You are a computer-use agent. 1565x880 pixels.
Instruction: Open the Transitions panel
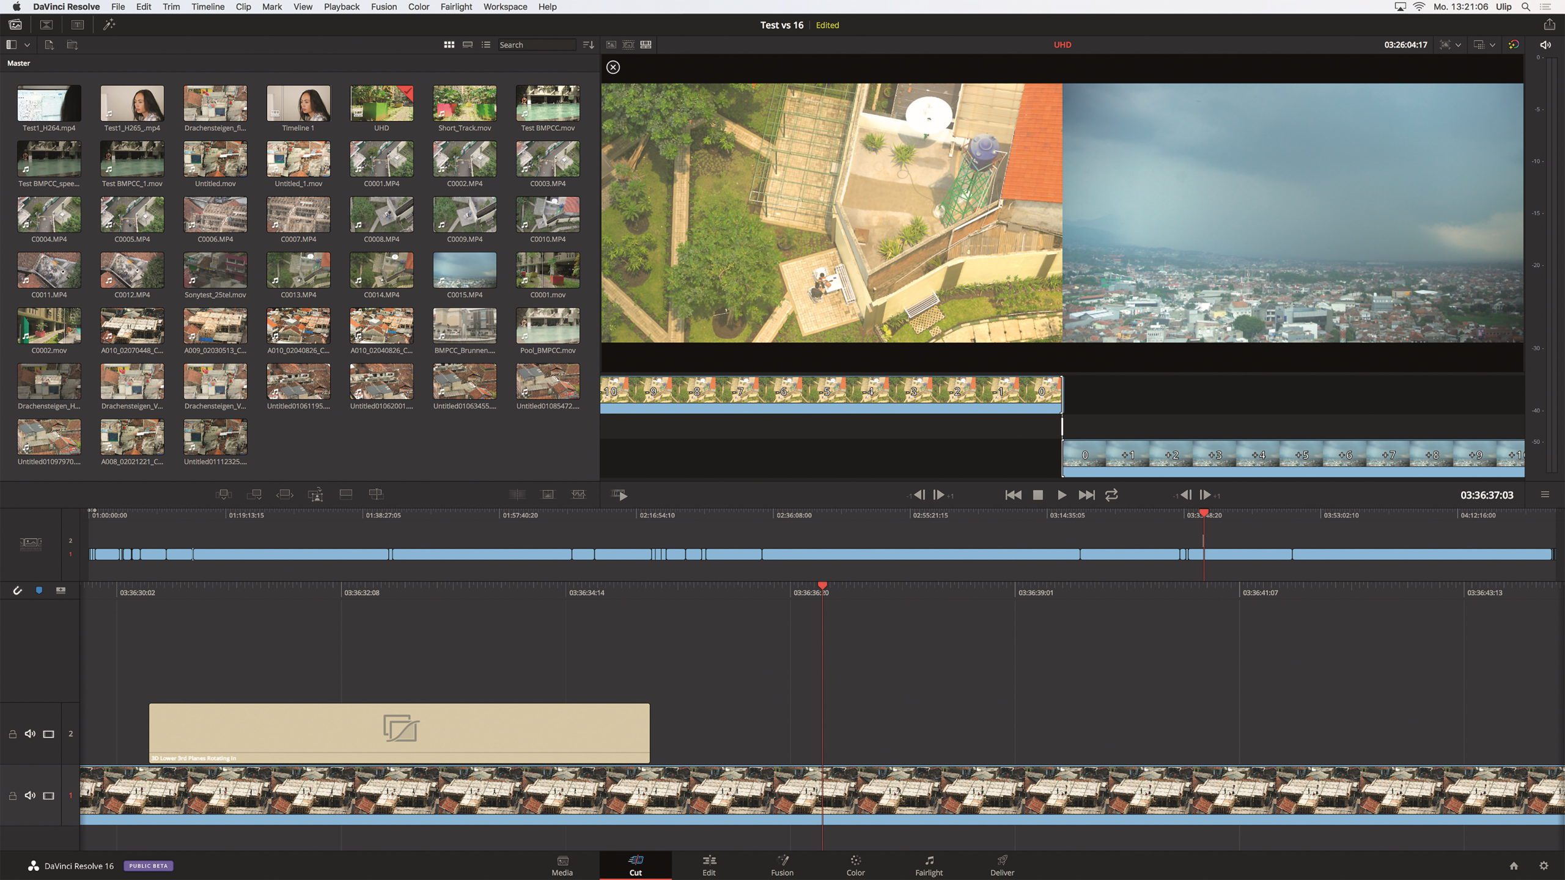46,25
